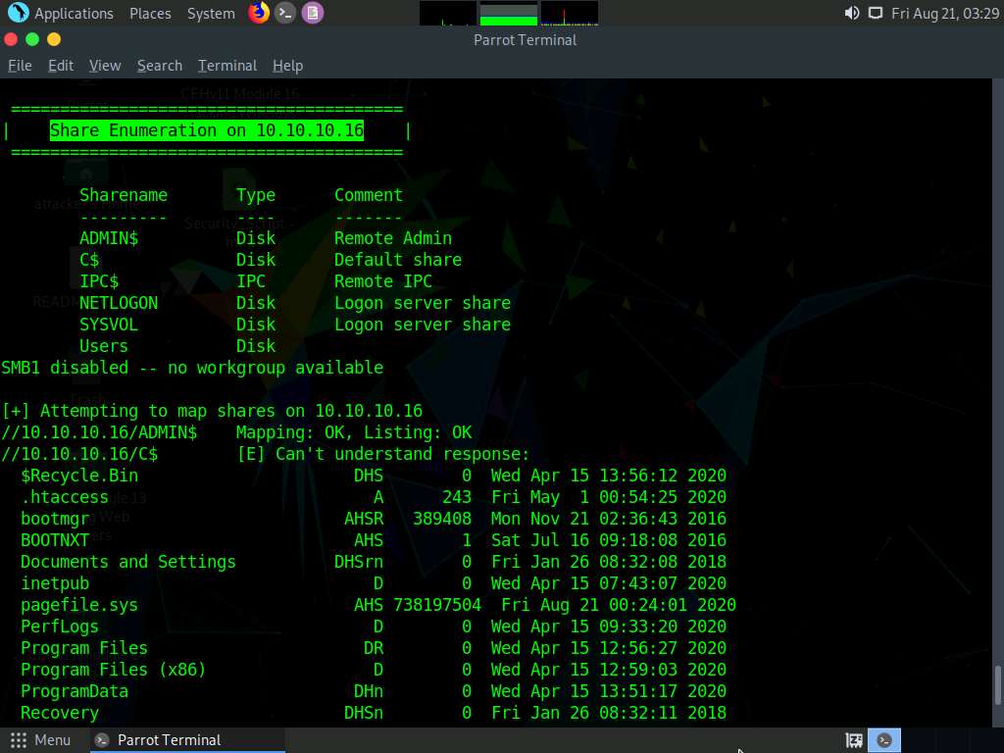Click the Type column header

(256, 196)
